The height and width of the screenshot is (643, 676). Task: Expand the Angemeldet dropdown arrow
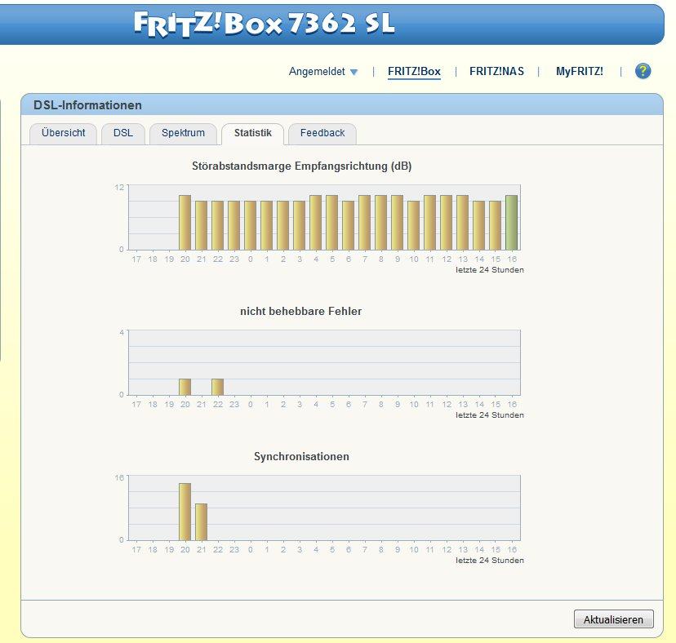(x=354, y=72)
